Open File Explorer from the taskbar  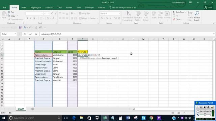[x=82, y=118]
